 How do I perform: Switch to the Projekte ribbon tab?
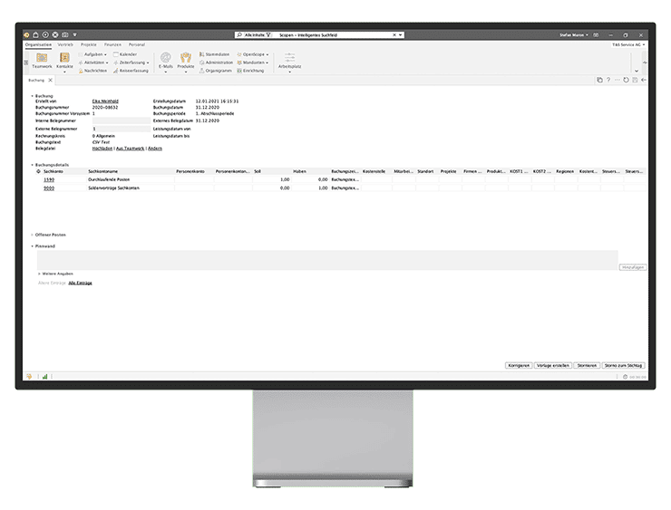pyautogui.click(x=89, y=44)
